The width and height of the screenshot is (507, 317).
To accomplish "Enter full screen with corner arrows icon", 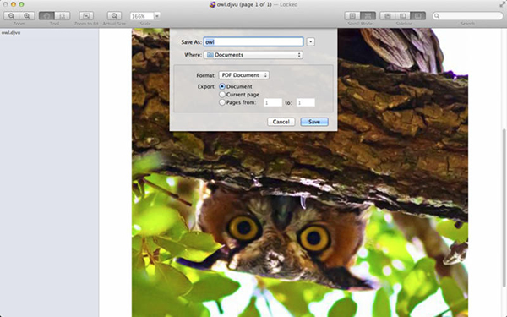I will tap(503, 4).
